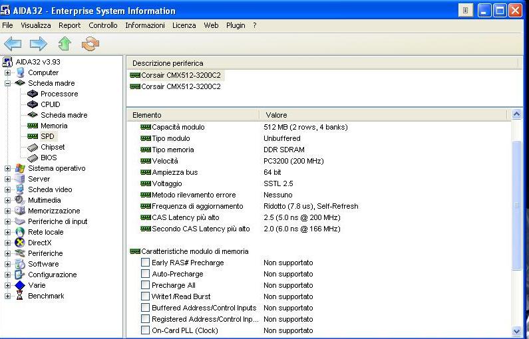
Task: Refresh the page with the orange arrows icon
Action: [x=90, y=44]
